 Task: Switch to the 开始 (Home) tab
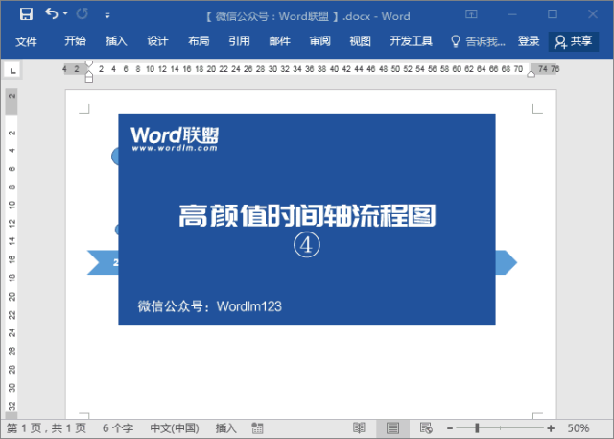click(x=75, y=40)
